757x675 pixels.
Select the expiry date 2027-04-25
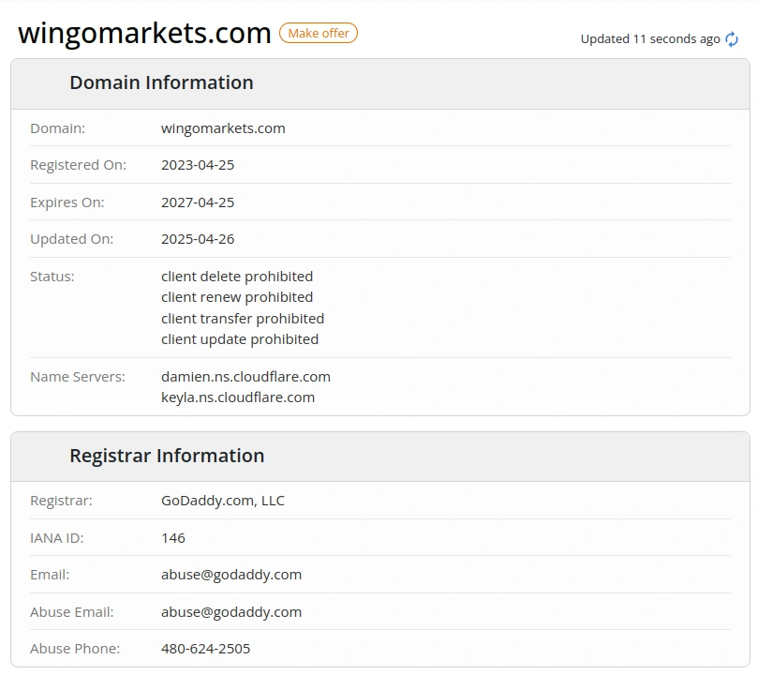pyautogui.click(x=198, y=202)
